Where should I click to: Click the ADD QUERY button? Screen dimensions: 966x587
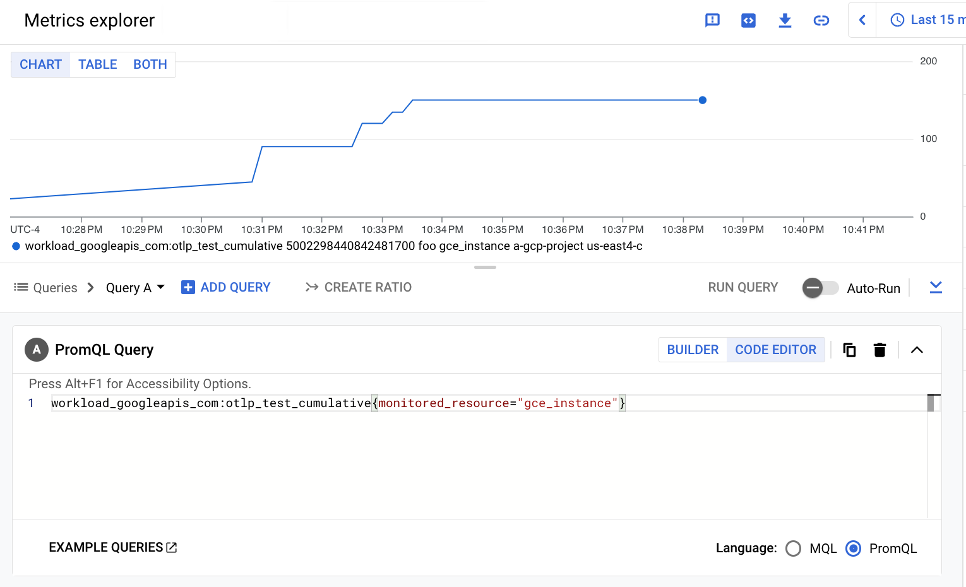pyautogui.click(x=225, y=287)
